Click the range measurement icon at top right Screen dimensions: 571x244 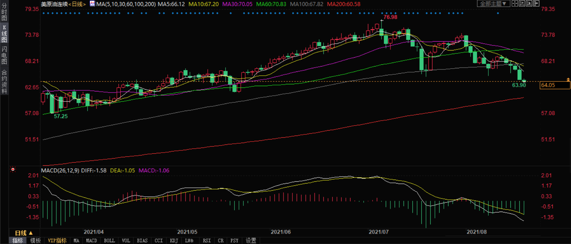522,4
